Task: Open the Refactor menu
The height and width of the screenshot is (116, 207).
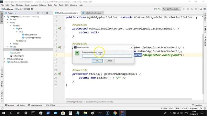Action: [43, 5]
